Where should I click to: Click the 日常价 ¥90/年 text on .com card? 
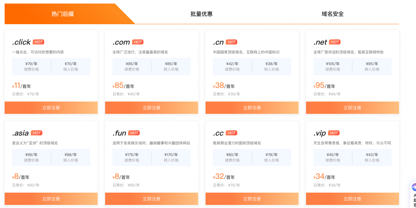pyautogui.click(x=126, y=94)
